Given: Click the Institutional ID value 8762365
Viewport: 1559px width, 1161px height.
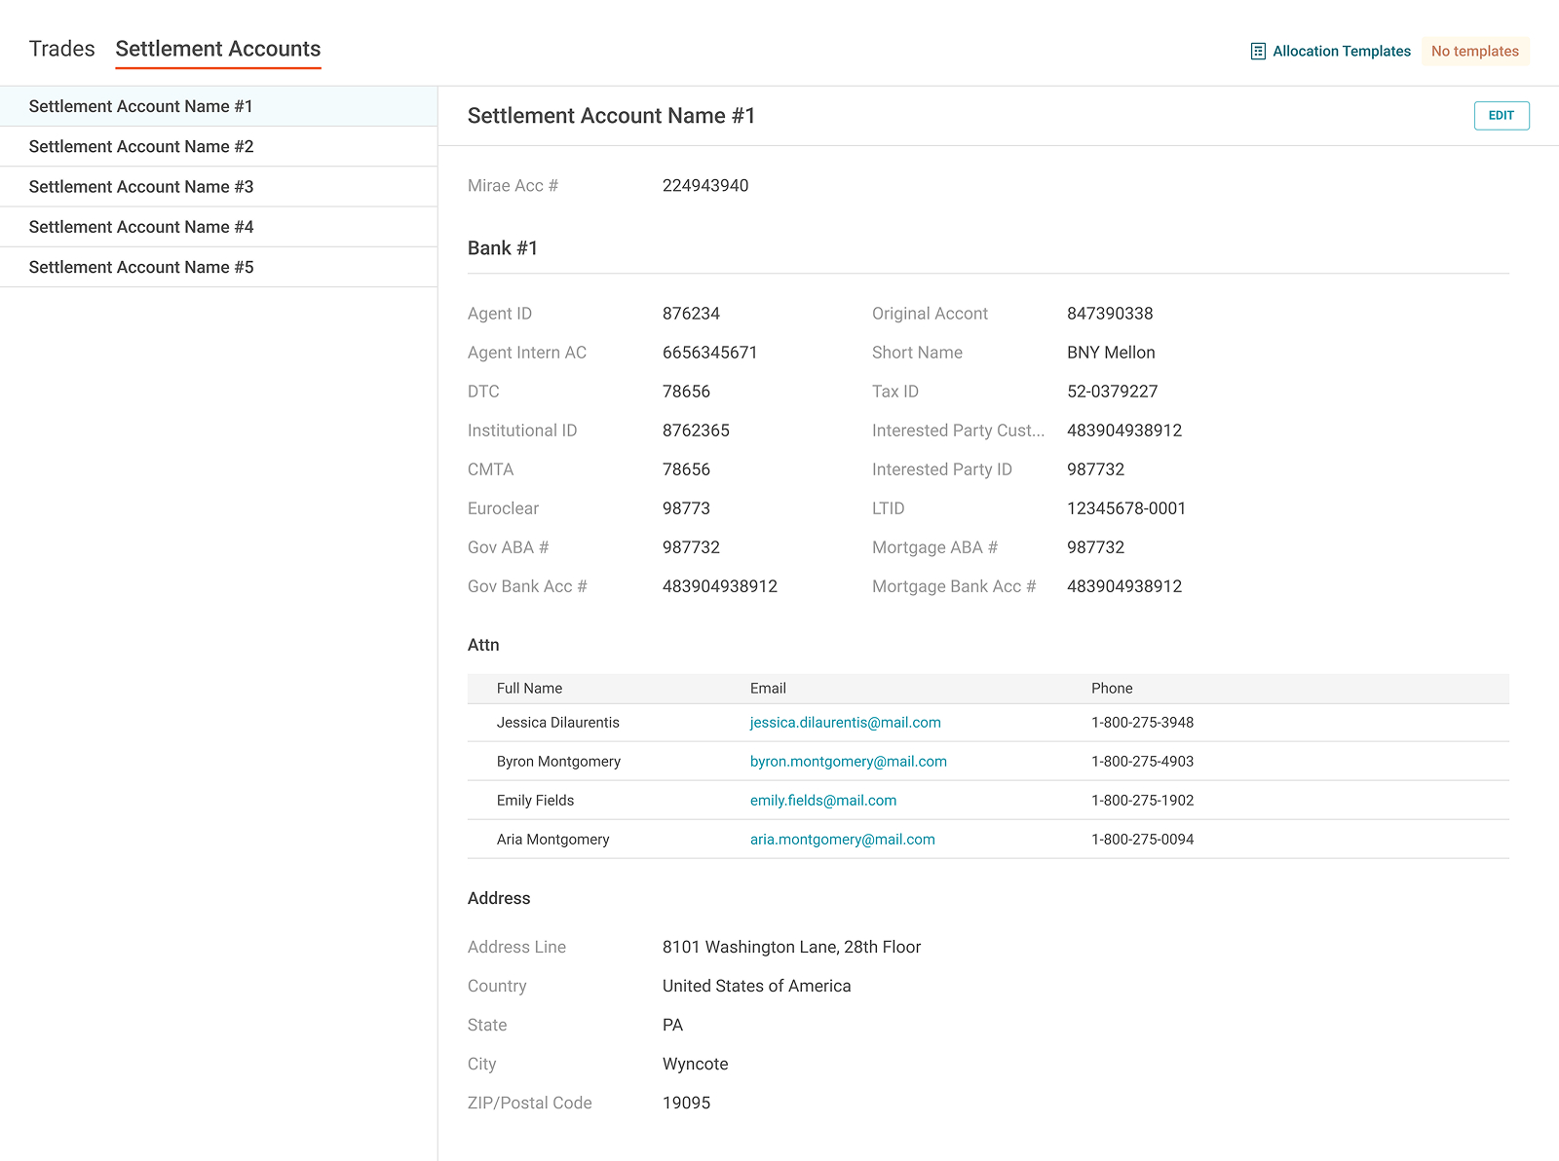Looking at the screenshot, I should tap(696, 431).
